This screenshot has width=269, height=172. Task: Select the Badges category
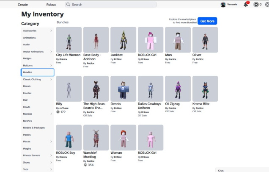click(37, 58)
